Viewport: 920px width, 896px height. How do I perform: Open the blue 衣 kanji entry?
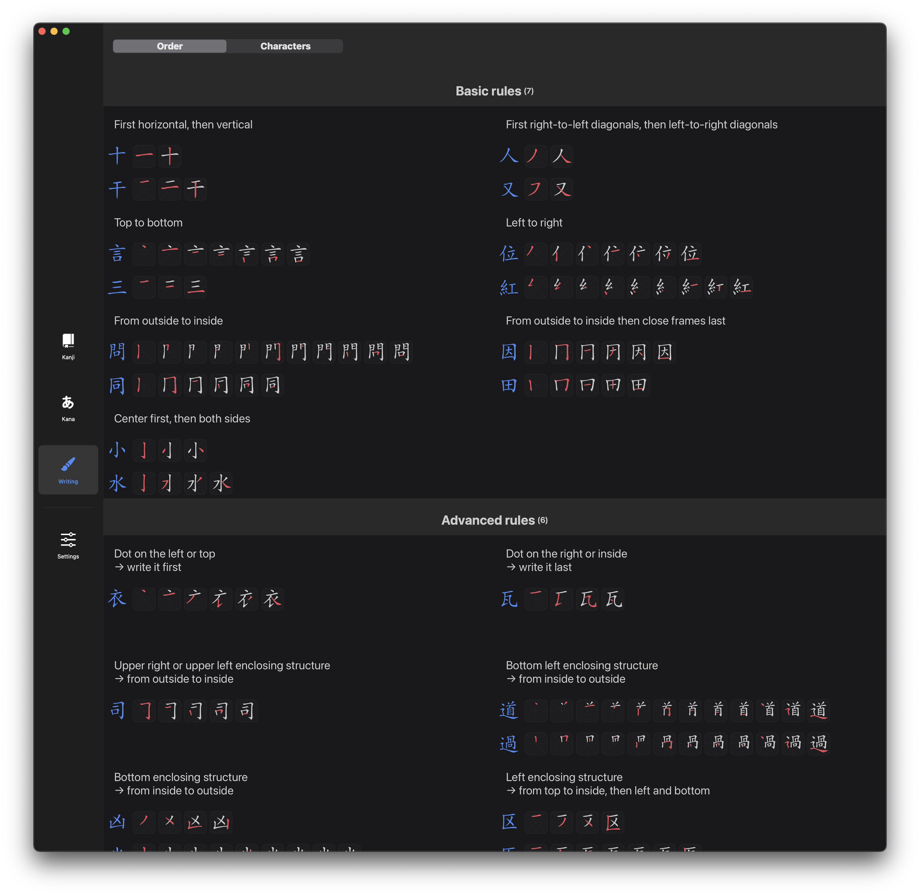coord(117,599)
